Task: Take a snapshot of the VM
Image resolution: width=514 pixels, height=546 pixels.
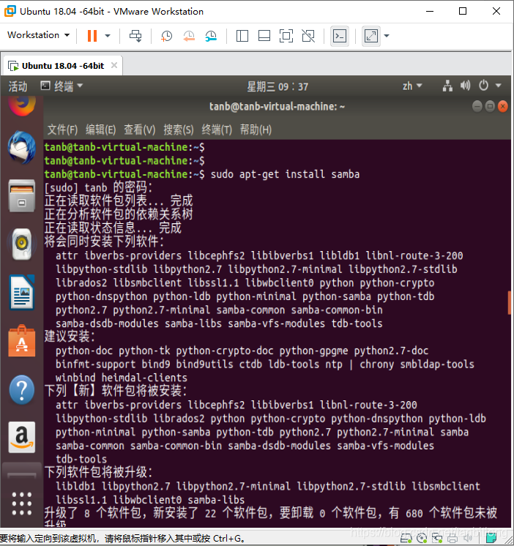Action: [166, 36]
